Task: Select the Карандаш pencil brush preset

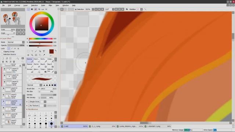Action: pyautogui.click(x=30, y=60)
